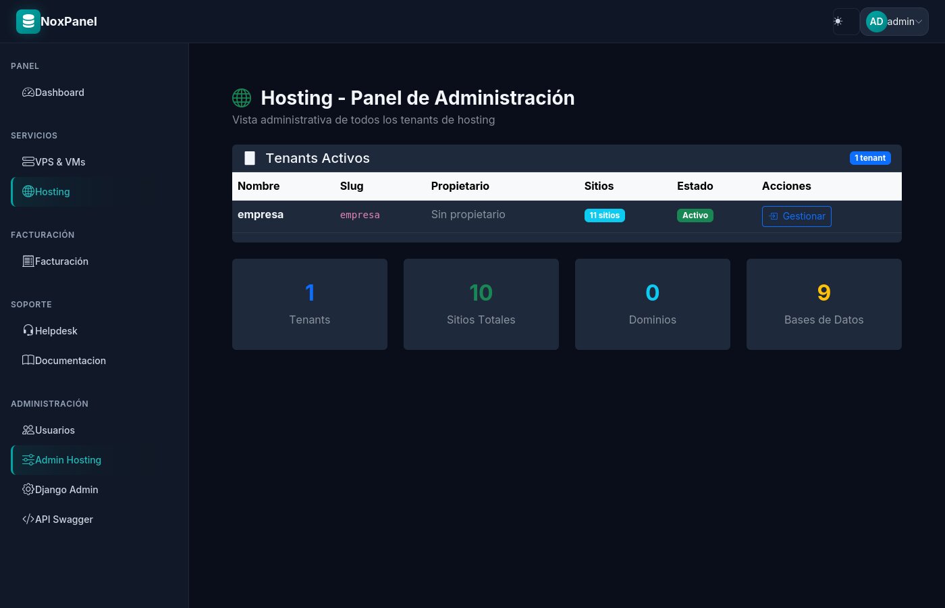Click the AD avatar circle
Image resolution: width=945 pixels, height=608 pixels.
click(876, 22)
